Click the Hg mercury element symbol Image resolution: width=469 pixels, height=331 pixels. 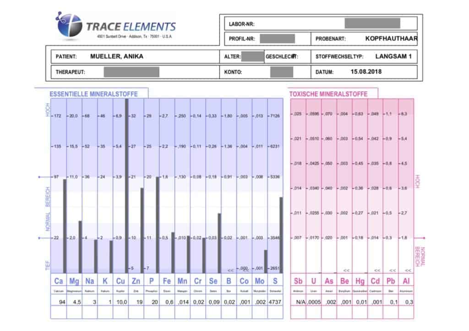[360, 280]
